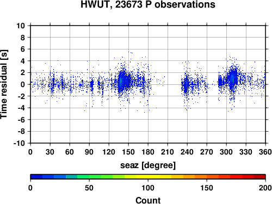The image size is (272, 204).
Task: Click the dense data cluster near seaz 140
Action: [123, 80]
